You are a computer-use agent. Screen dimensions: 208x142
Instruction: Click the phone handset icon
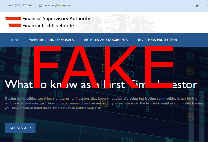point(6,5)
